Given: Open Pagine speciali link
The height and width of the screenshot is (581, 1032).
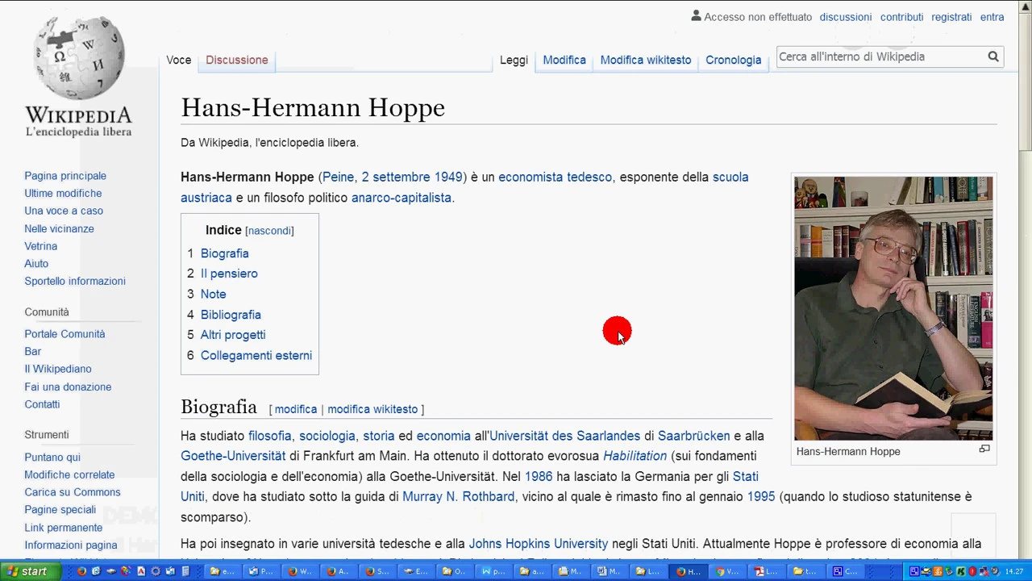Looking at the screenshot, I should point(60,510).
